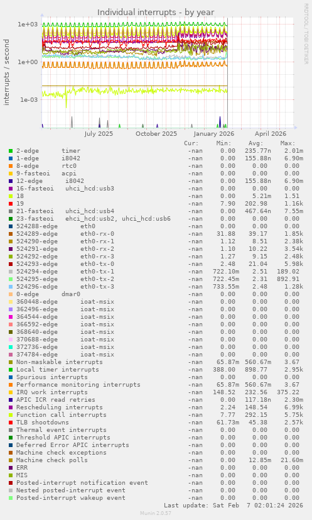312x520 pixels.
Task: Click the January 2026 x-axis label
Action: pyautogui.click(x=214, y=134)
